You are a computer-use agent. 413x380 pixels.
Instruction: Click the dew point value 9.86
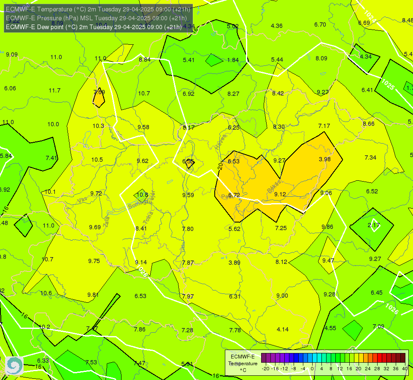[327, 227]
